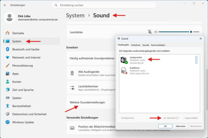The width and height of the screenshot is (208, 138).
Task: Open the Kommunikation tab
Action: tap(158, 45)
